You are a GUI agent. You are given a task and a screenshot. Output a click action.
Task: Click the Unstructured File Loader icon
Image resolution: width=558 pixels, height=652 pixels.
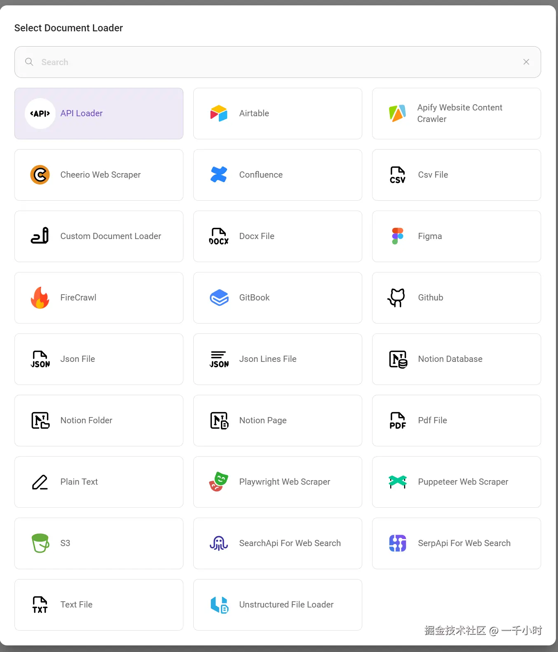tap(220, 605)
